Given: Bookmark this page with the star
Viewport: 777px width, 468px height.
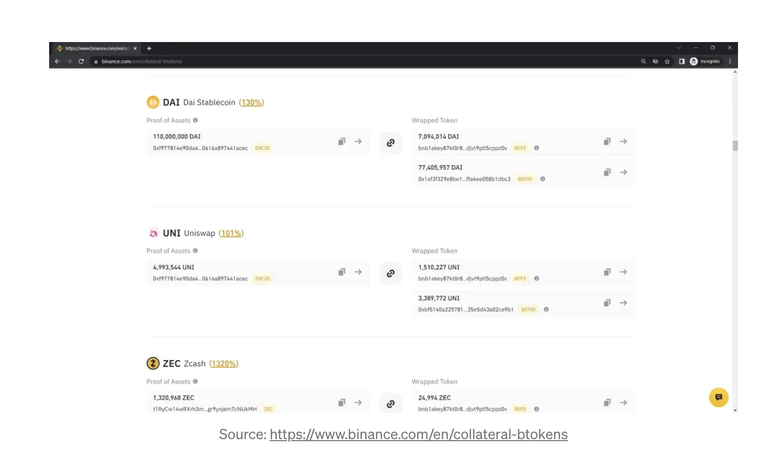Looking at the screenshot, I should 668,62.
